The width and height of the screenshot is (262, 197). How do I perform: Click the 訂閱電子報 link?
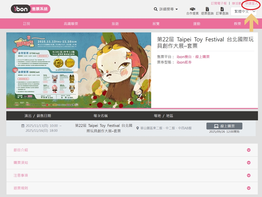tap(219, 3)
